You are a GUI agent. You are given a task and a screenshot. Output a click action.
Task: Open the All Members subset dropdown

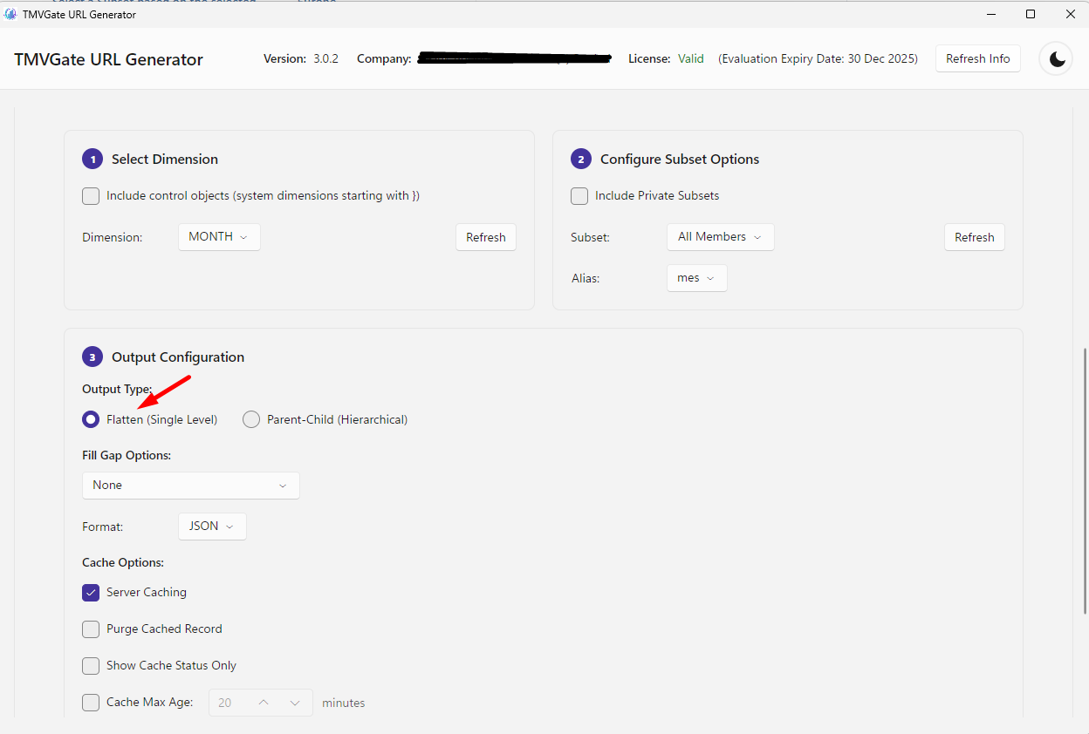(x=720, y=237)
